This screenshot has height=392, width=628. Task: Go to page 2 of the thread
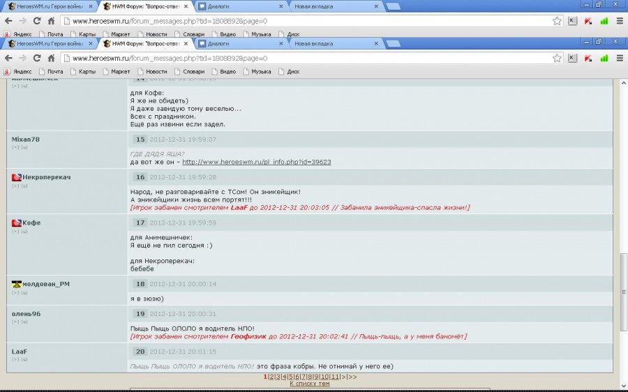[x=271, y=377]
